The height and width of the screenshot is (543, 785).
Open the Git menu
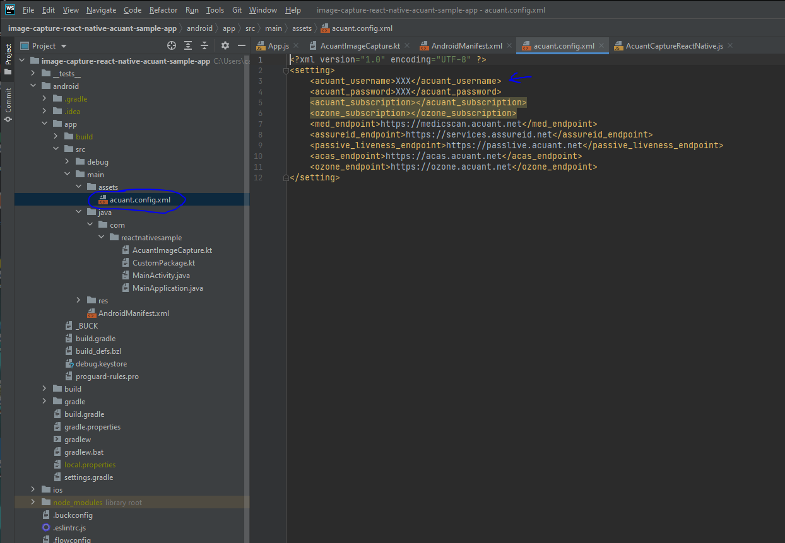tap(237, 10)
